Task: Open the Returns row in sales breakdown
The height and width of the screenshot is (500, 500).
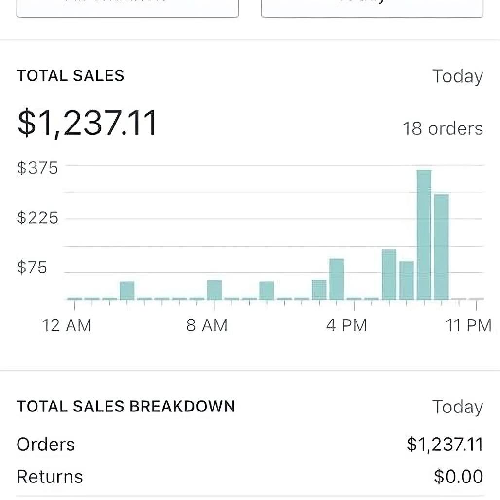Action: click(250, 477)
